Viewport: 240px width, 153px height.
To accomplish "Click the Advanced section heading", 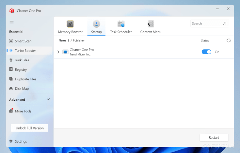I will [17, 99].
